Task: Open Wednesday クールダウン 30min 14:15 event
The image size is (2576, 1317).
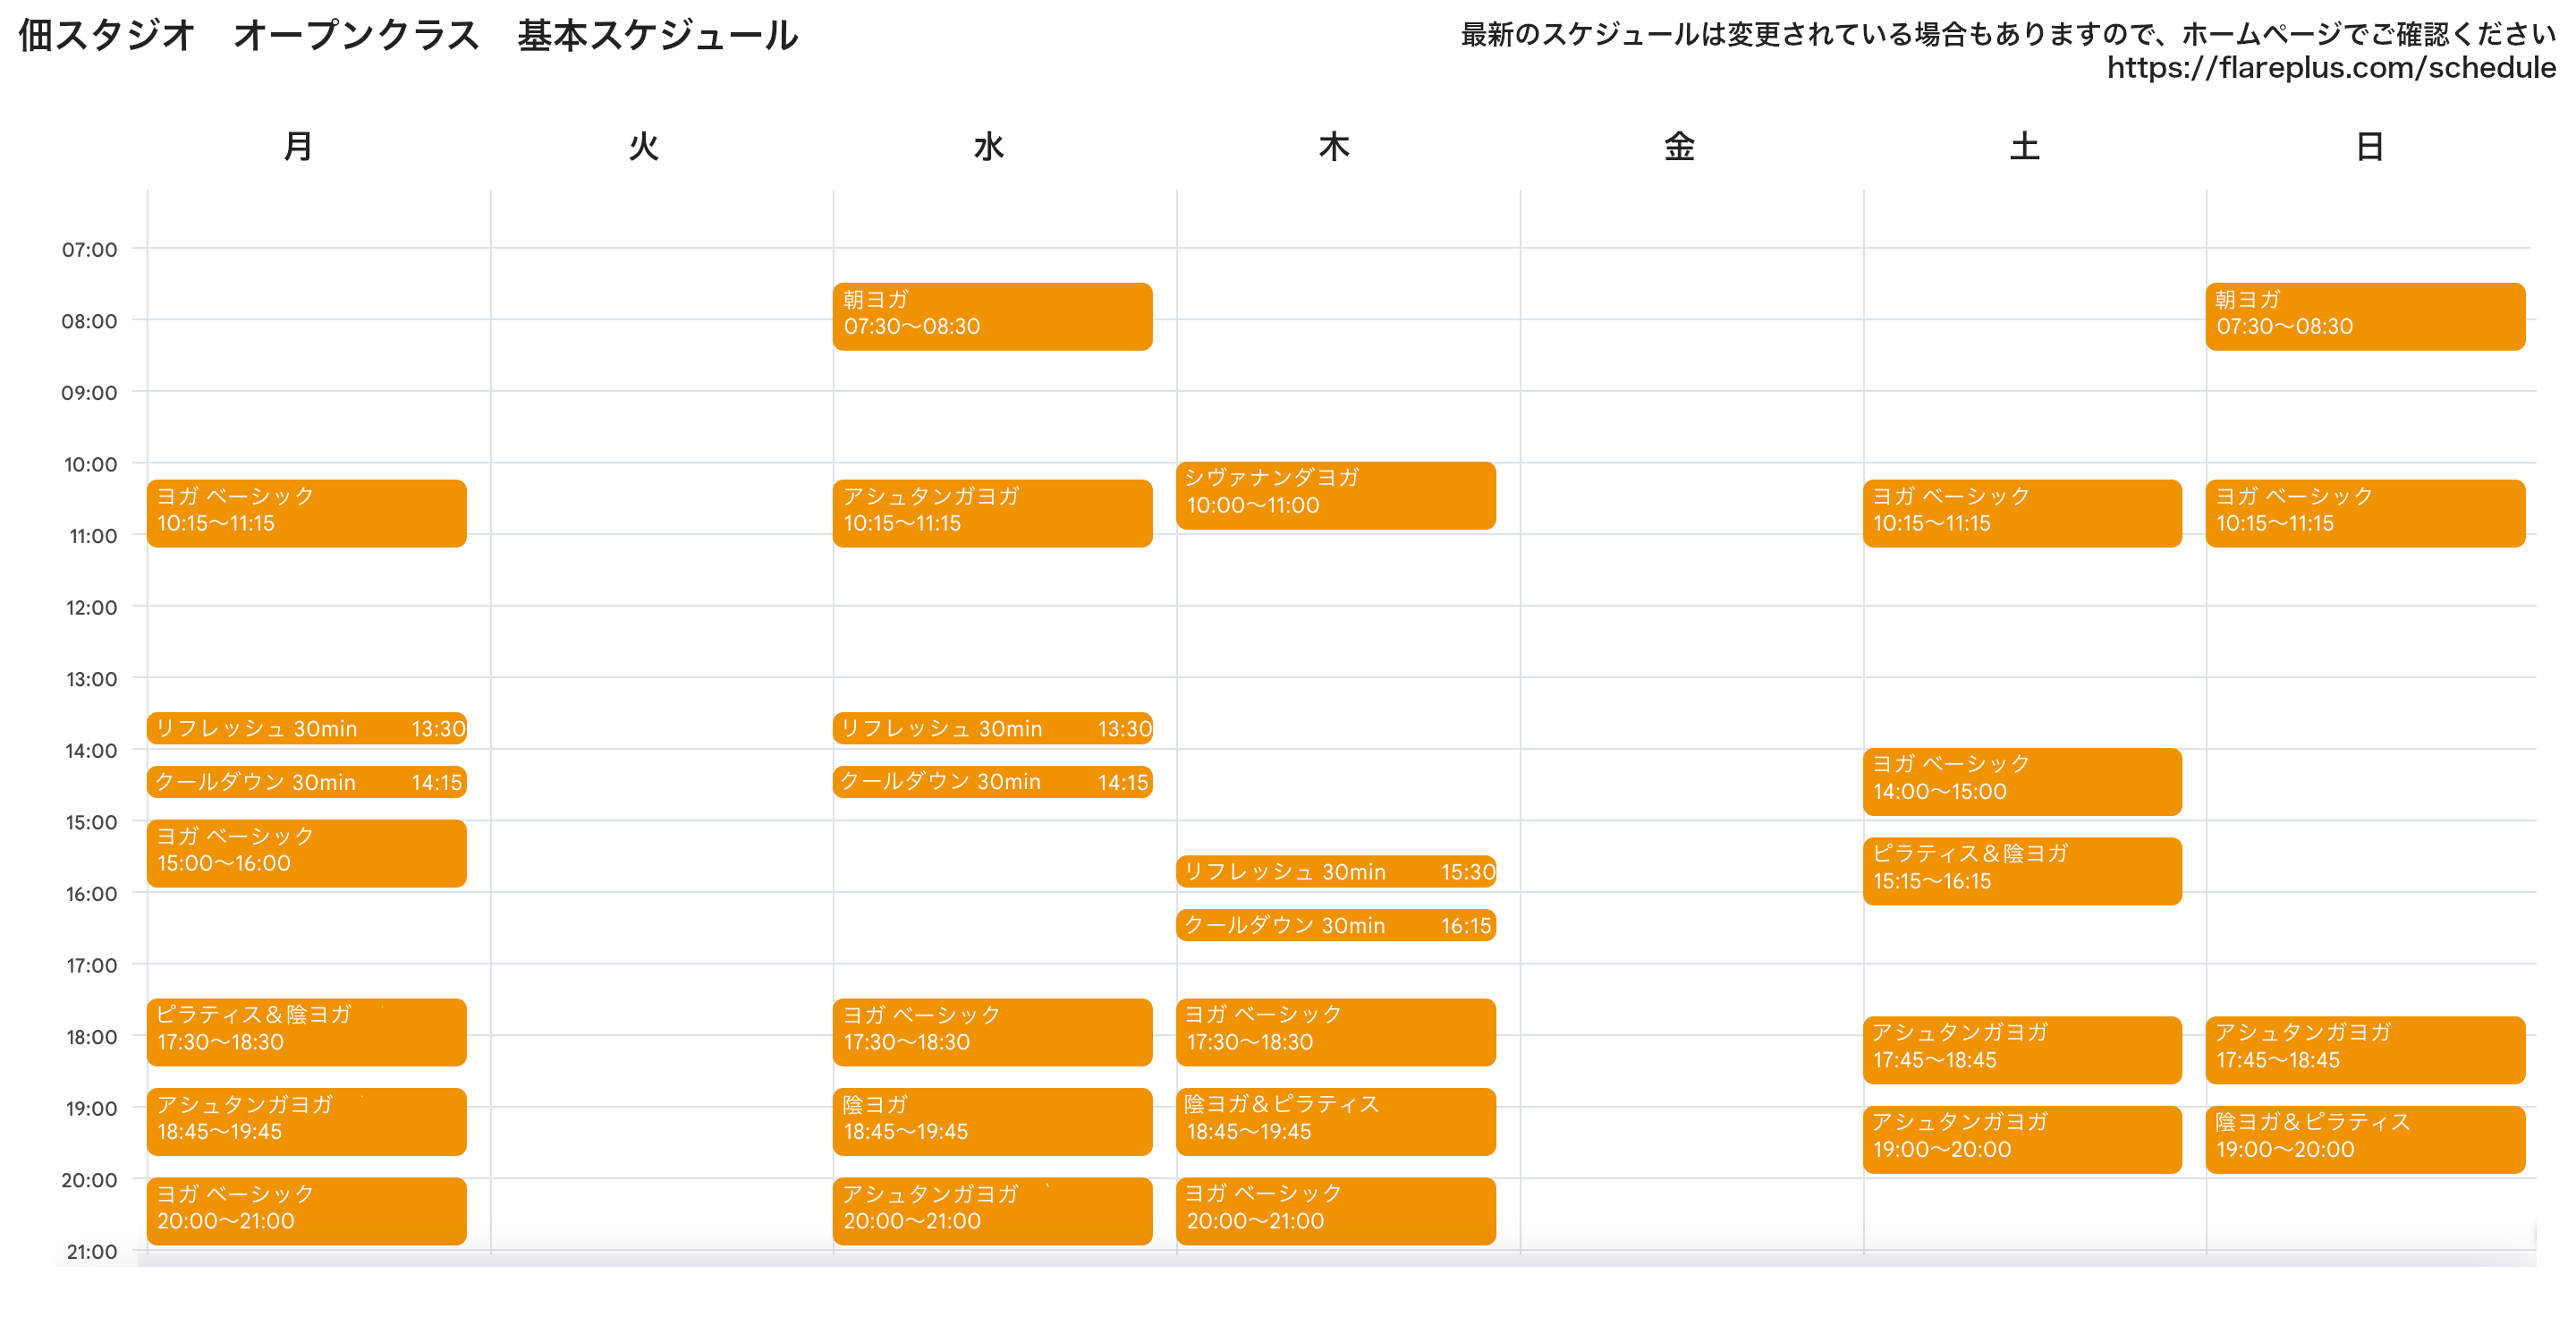Action: pyautogui.click(x=991, y=781)
